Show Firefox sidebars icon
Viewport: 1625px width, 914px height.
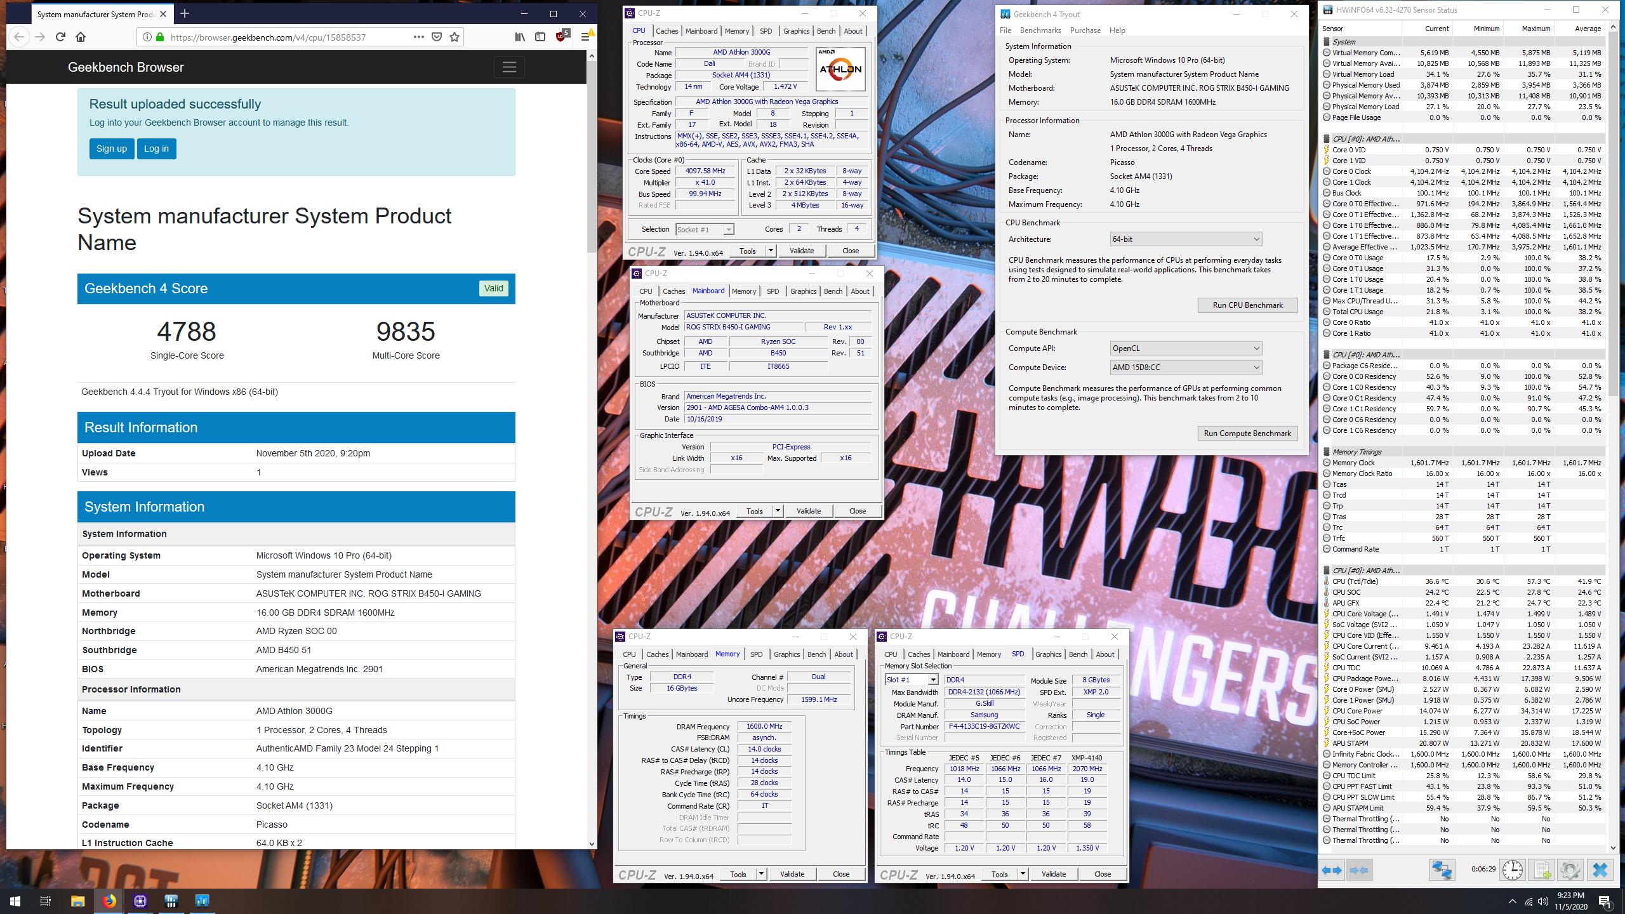(x=540, y=37)
